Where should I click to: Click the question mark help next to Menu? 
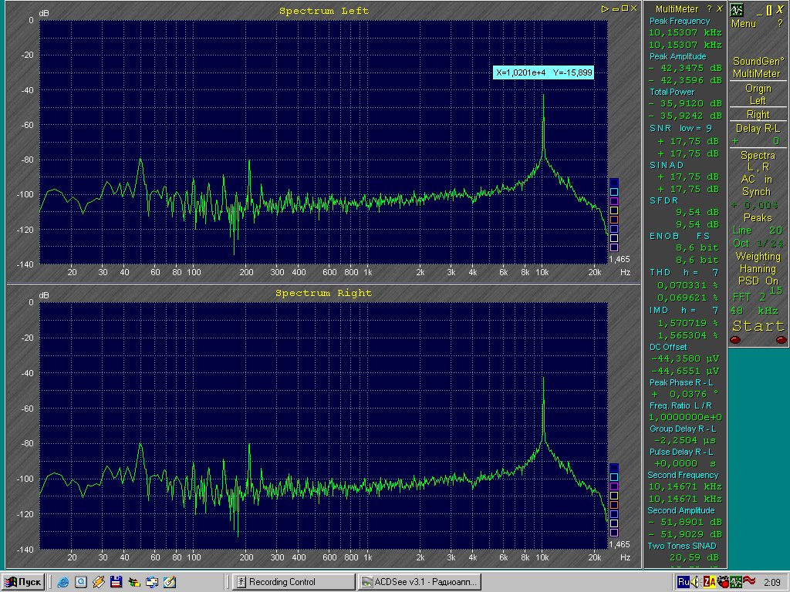[780, 24]
